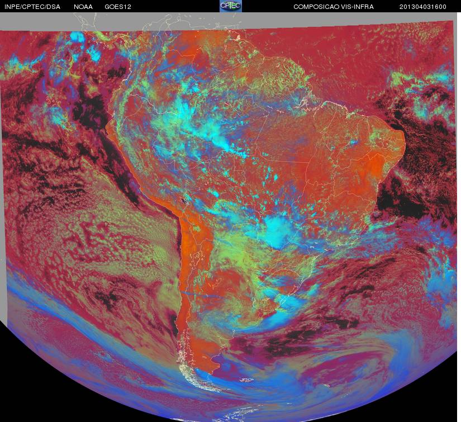
Task: Click the NOAA label in header
Action: point(83,7)
